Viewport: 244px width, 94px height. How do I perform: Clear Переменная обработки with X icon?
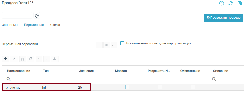(106, 45)
